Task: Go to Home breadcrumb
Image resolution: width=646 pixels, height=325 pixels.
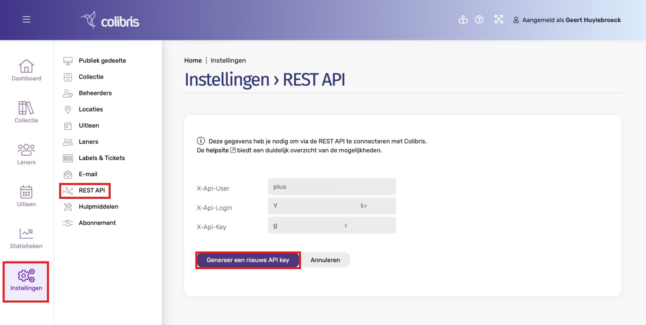Action: 193,60
